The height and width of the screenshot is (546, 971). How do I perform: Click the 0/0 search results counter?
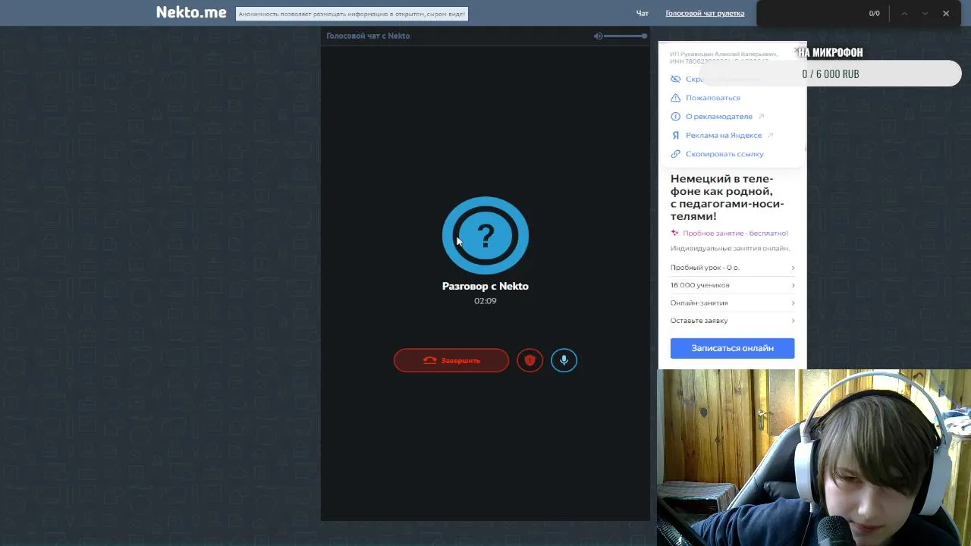874,14
